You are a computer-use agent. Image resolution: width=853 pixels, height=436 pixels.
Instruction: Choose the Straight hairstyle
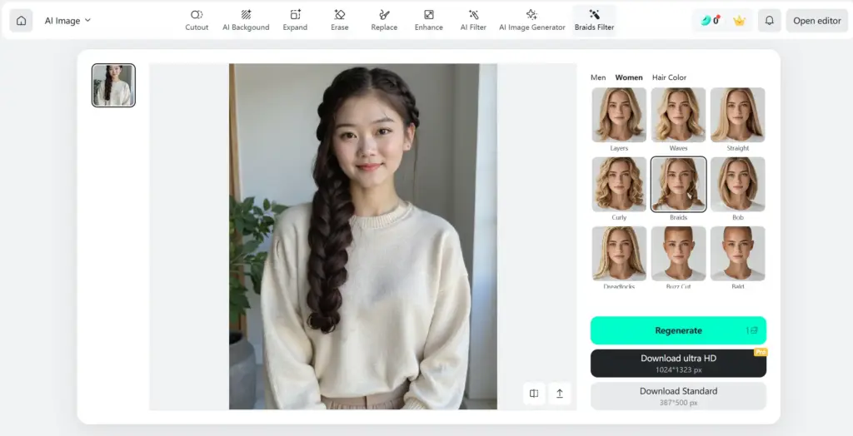738,116
